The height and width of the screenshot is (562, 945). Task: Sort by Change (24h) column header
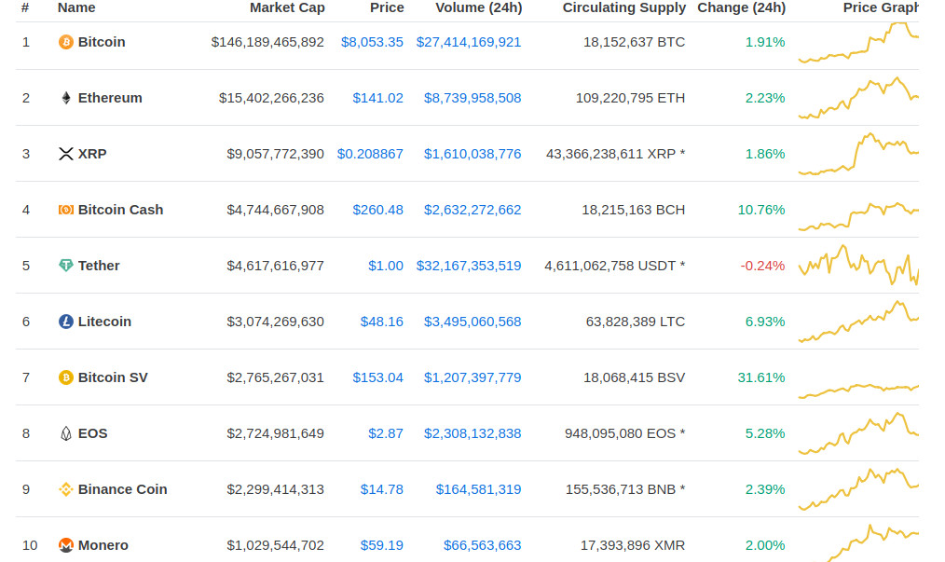tap(741, 7)
